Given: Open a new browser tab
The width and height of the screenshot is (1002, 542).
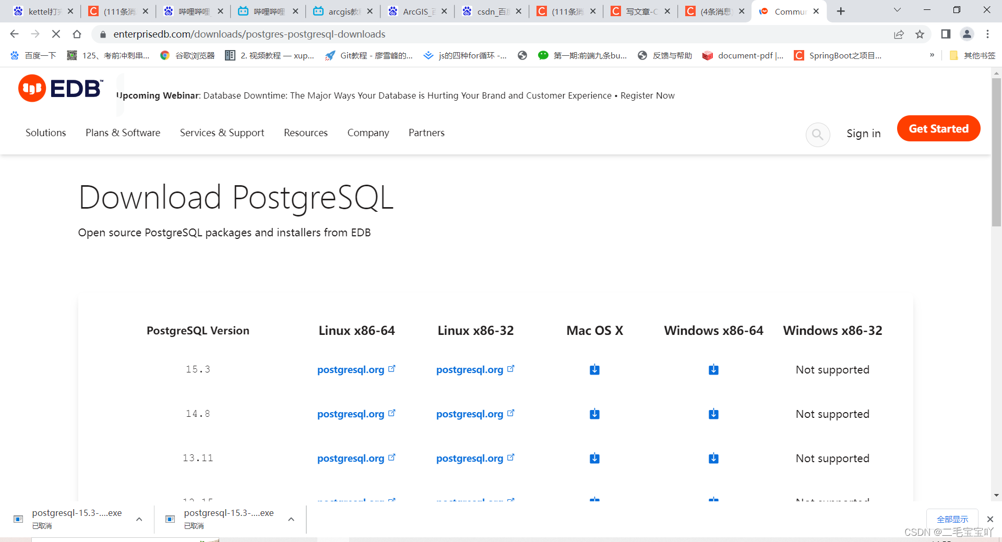Looking at the screenshot, I should [841, 11].
